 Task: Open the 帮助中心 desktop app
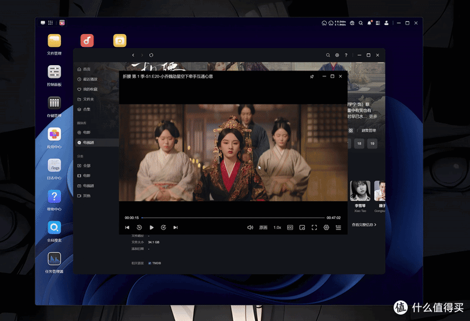point(54,200)
